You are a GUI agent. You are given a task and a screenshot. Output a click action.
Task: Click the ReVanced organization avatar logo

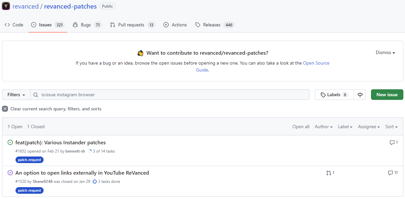(x=6, y=6)
